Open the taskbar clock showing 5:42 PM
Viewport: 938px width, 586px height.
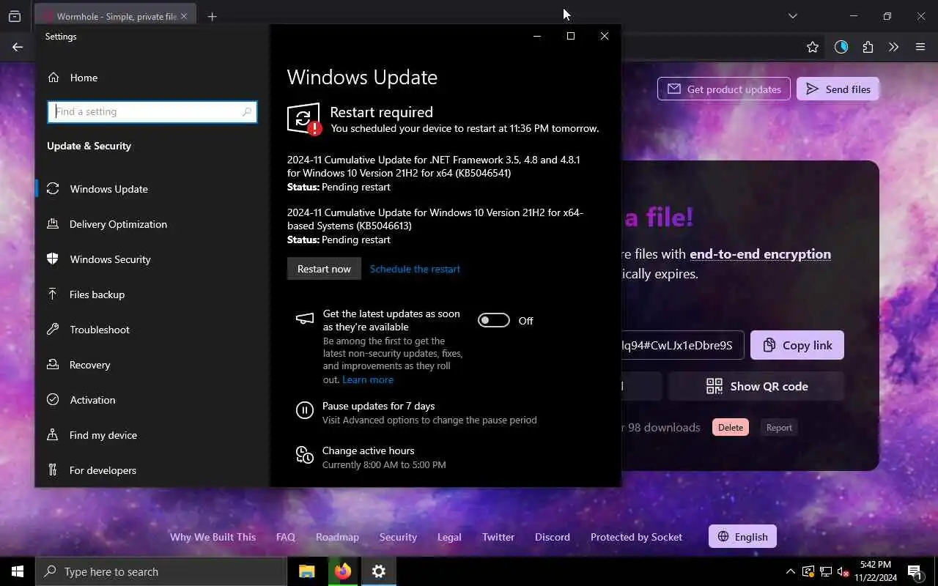[876, 571]
